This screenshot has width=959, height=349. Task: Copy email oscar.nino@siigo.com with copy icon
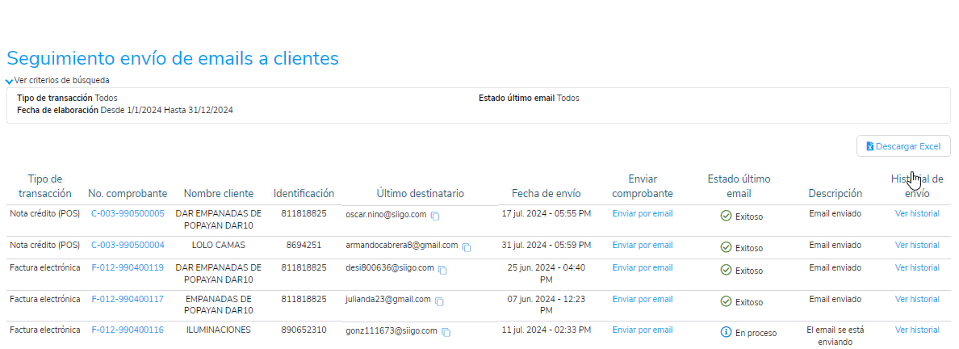tap(435, 217)
